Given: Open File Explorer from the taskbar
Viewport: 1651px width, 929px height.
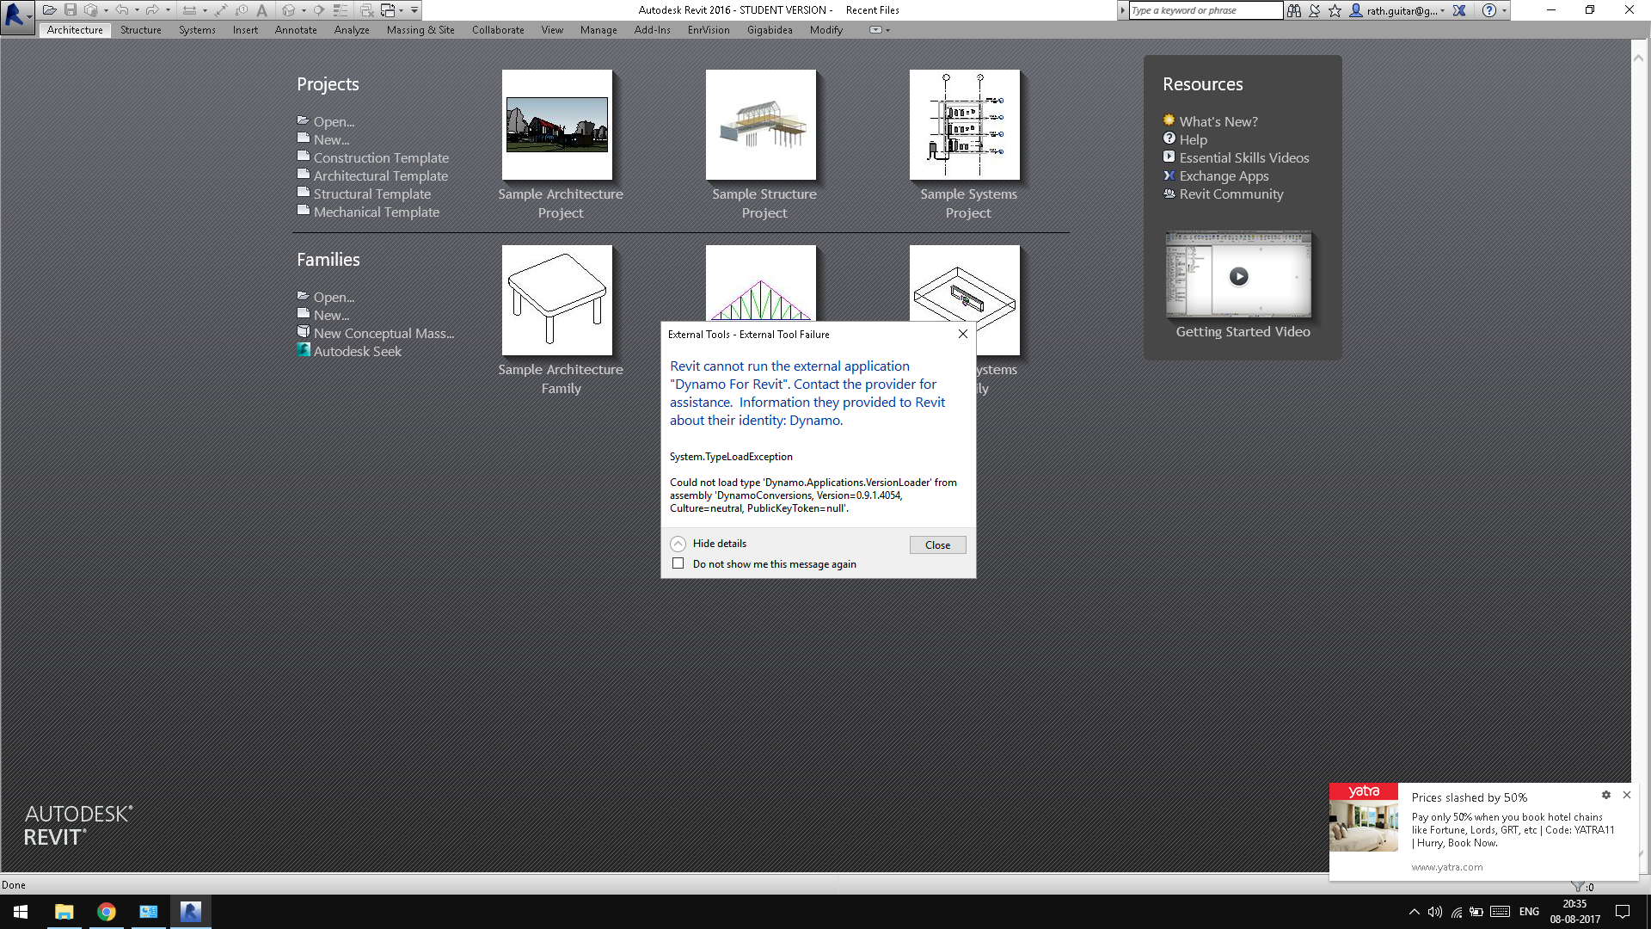Looking at the screenshot, I should [64, 912].
